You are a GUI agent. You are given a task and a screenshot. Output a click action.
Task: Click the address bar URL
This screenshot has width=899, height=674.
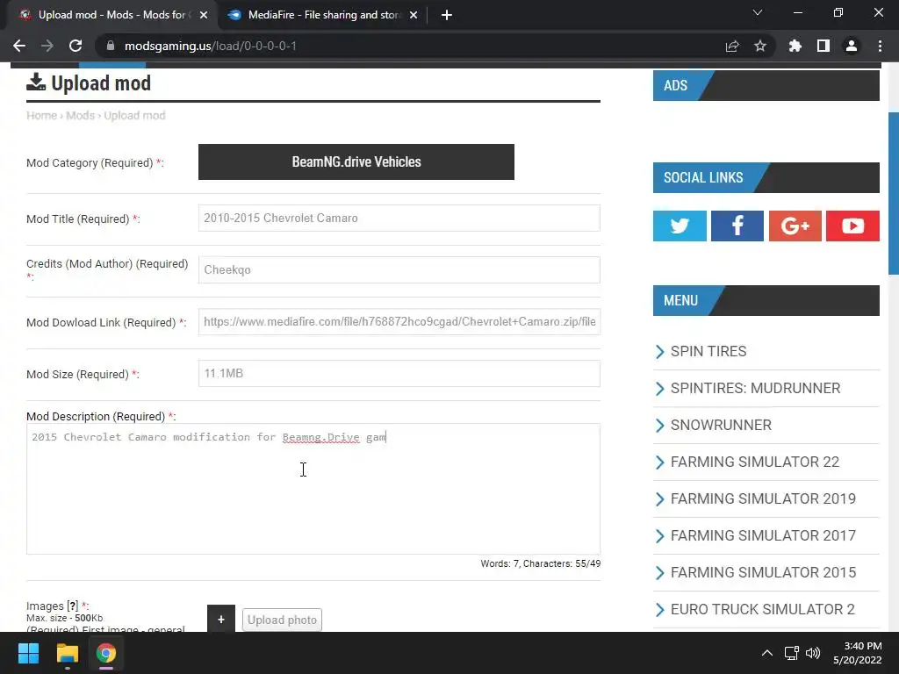[x=211, y=46]
